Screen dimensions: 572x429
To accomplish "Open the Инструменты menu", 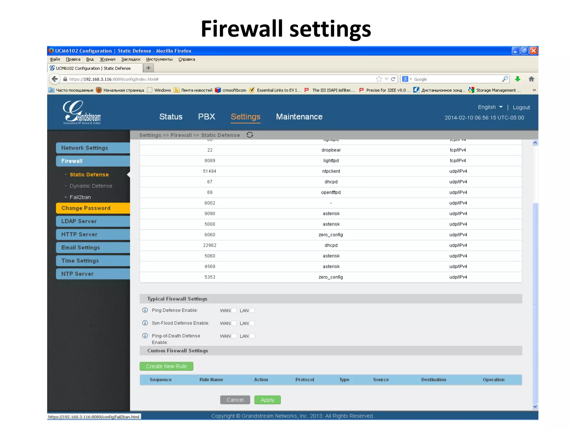I will point(159,59).
